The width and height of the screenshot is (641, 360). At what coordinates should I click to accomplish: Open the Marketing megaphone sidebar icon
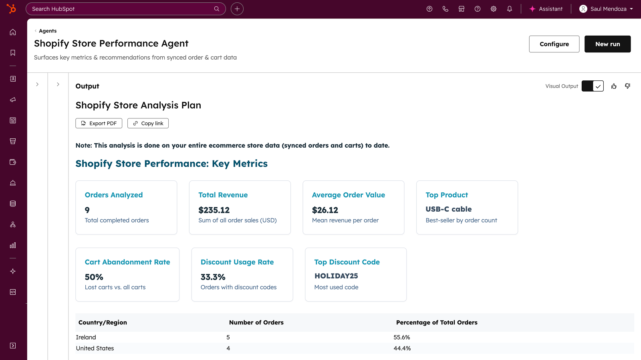point(12,100)
